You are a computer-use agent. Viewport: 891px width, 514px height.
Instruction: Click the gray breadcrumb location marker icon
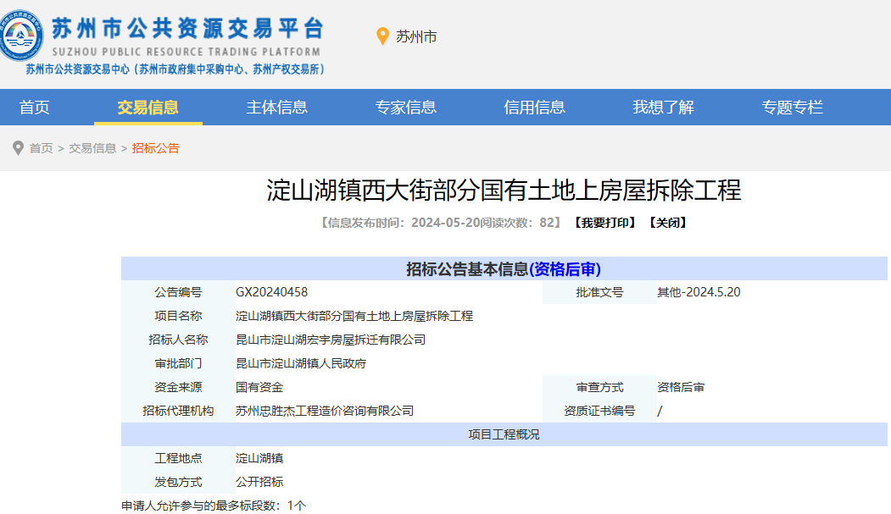[x=18, y=148]
